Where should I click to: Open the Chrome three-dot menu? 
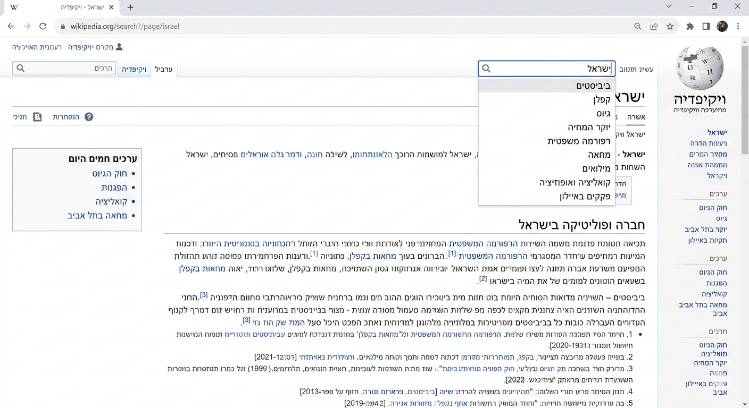(738, 27)
